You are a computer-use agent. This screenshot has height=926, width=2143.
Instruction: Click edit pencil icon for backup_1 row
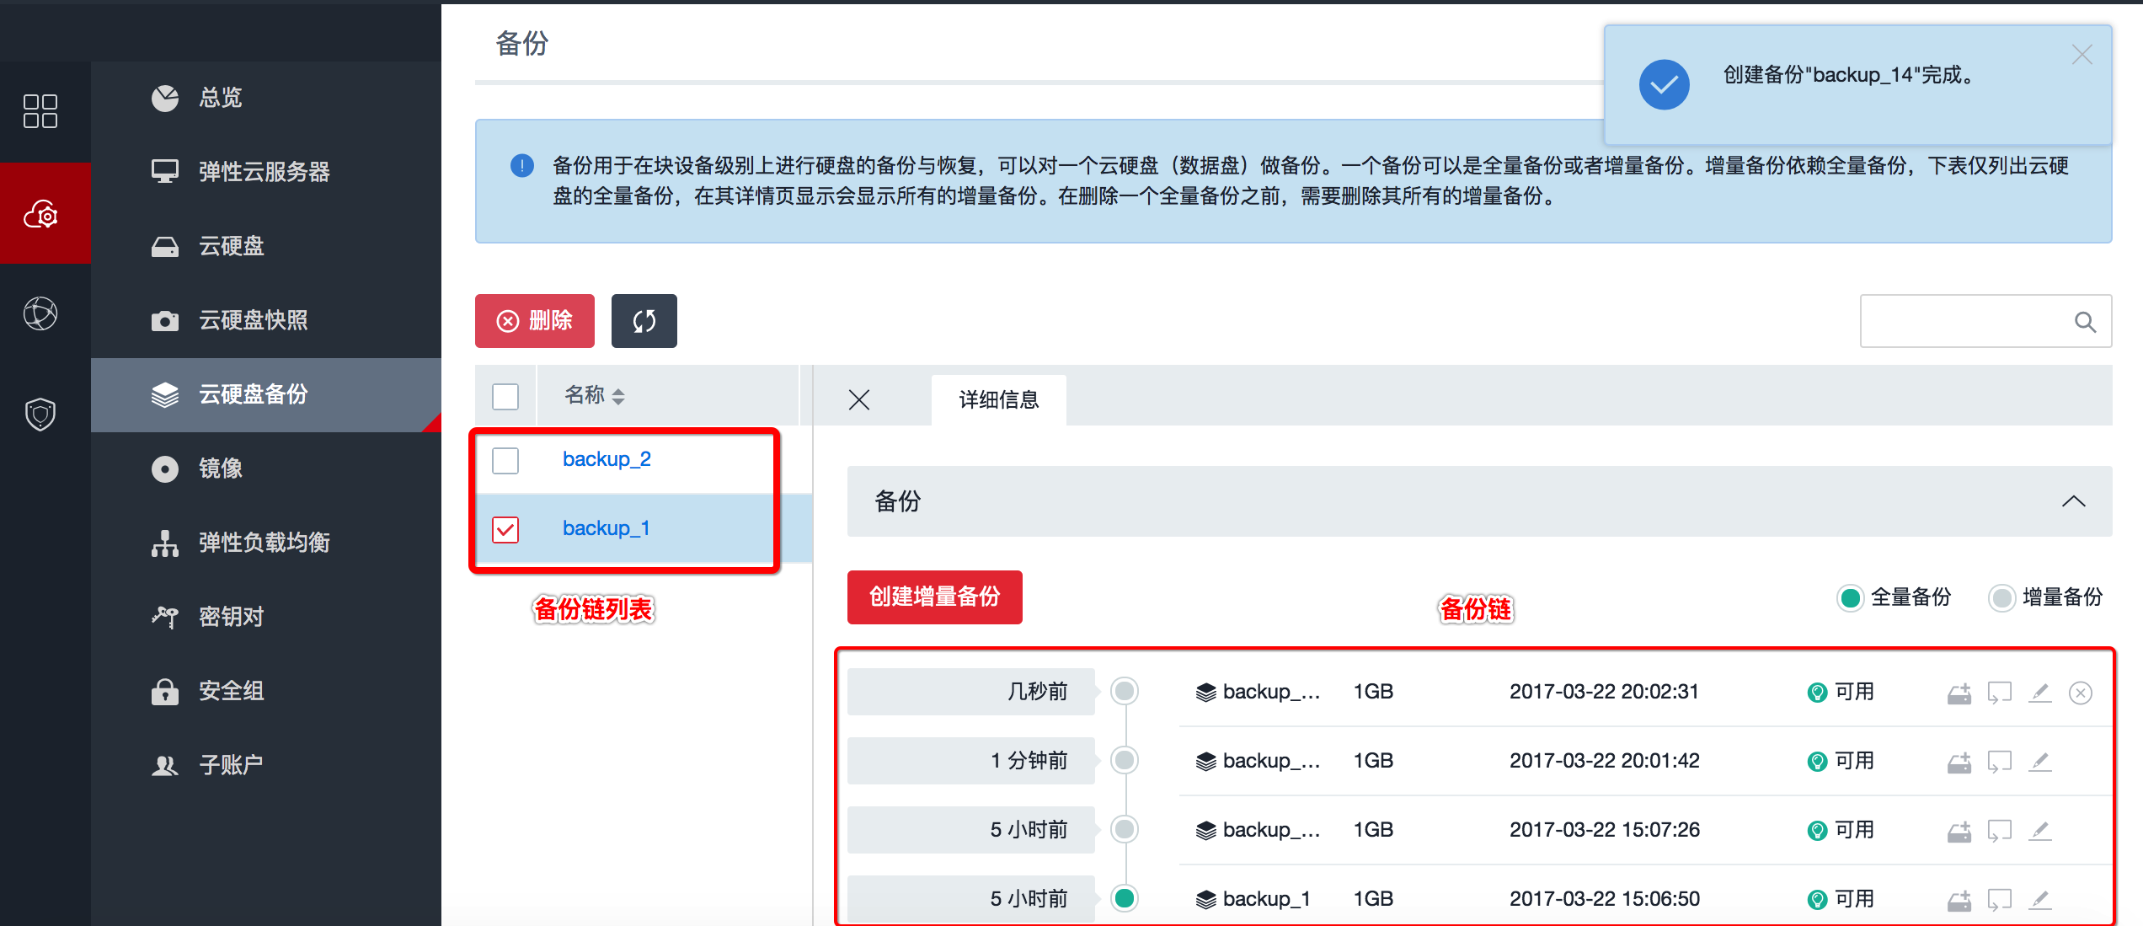point(2039,900)
